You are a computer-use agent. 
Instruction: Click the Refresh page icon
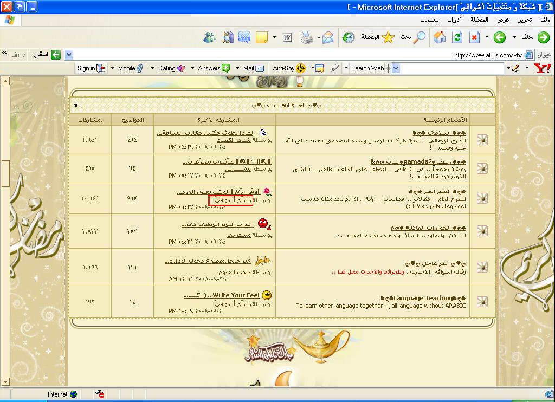coord(457,37)
